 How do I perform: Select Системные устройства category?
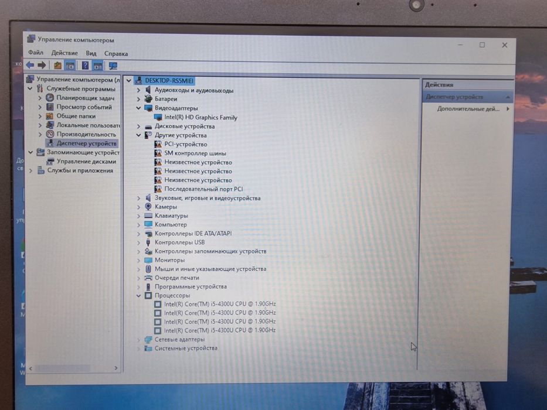pos(186,348)
